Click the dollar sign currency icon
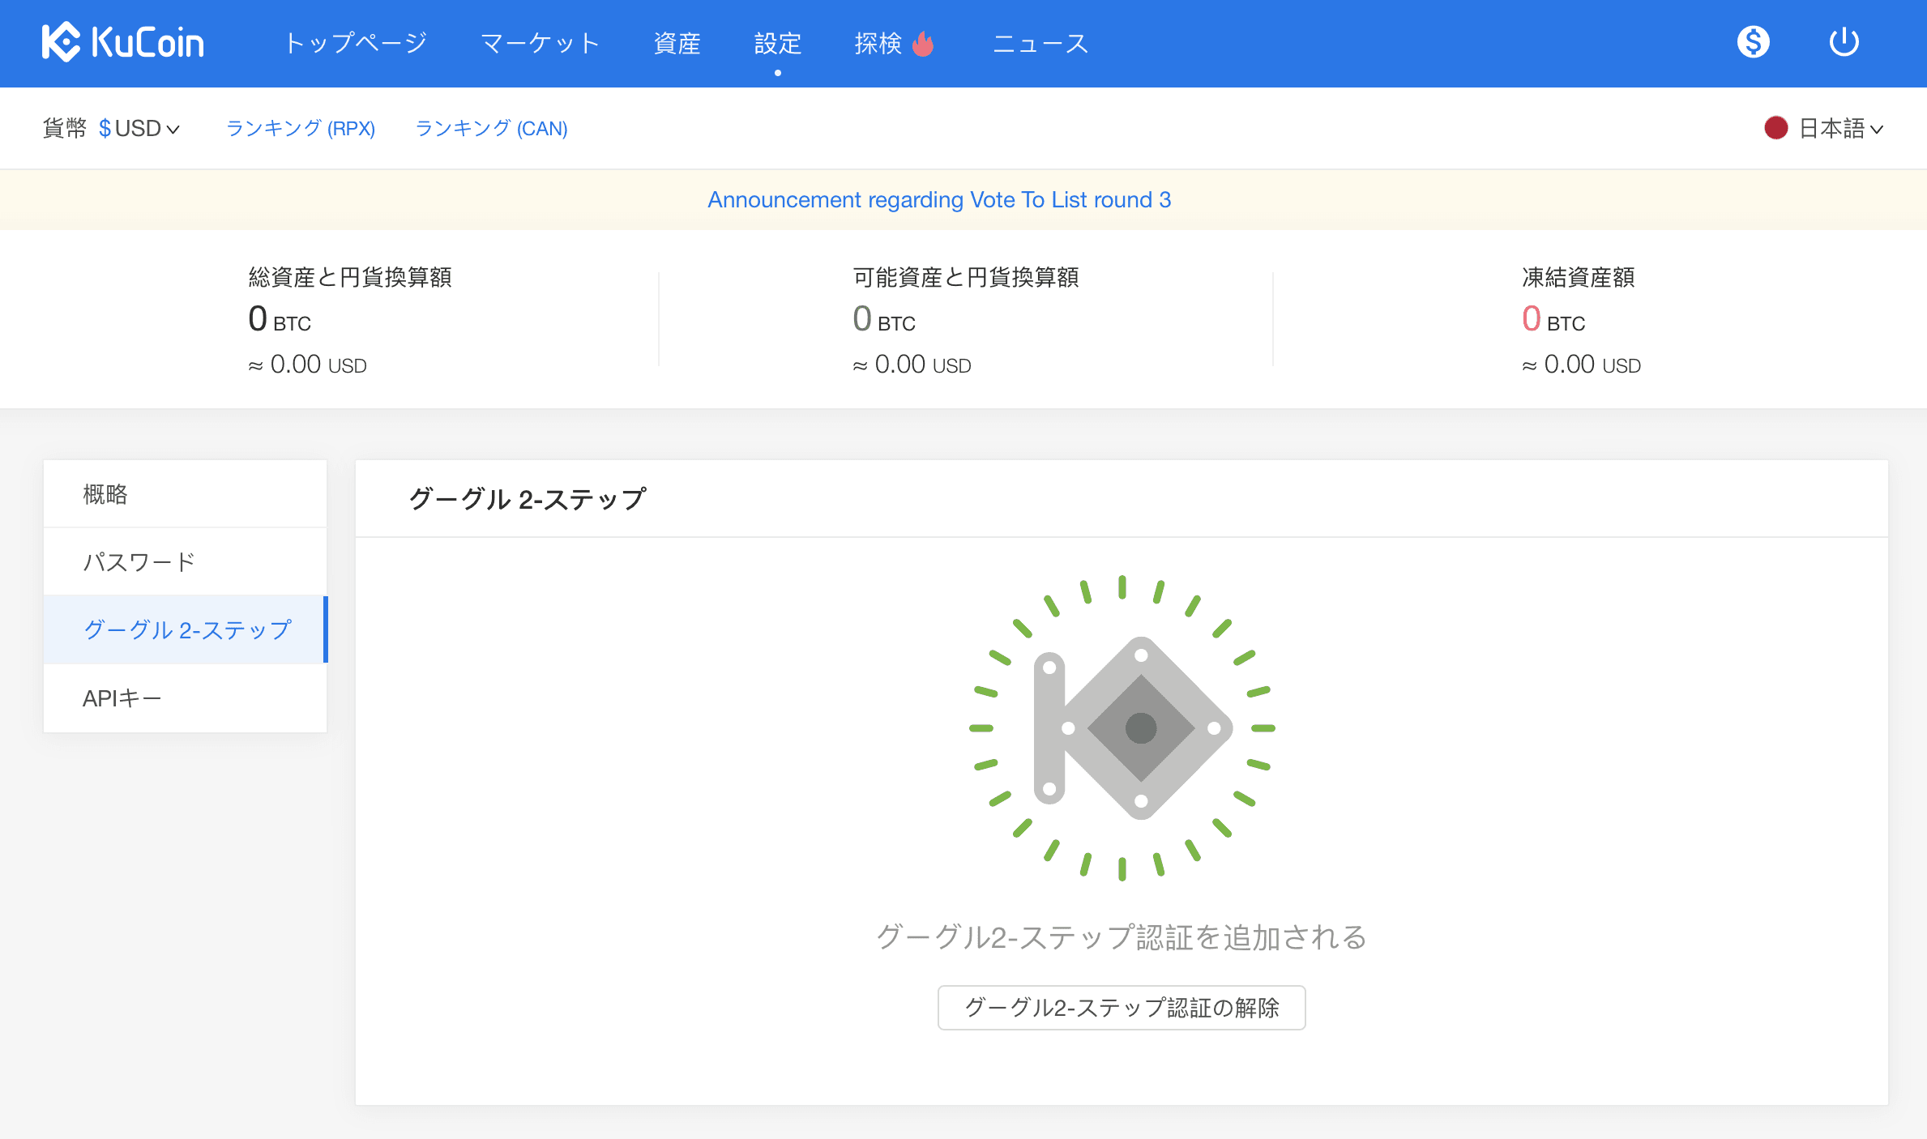 1753,42
